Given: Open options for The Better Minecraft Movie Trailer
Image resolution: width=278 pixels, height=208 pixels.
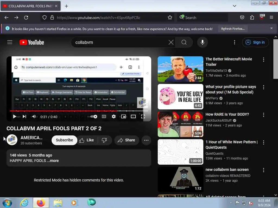Looking at the screenshot, I should pos(263,60).
